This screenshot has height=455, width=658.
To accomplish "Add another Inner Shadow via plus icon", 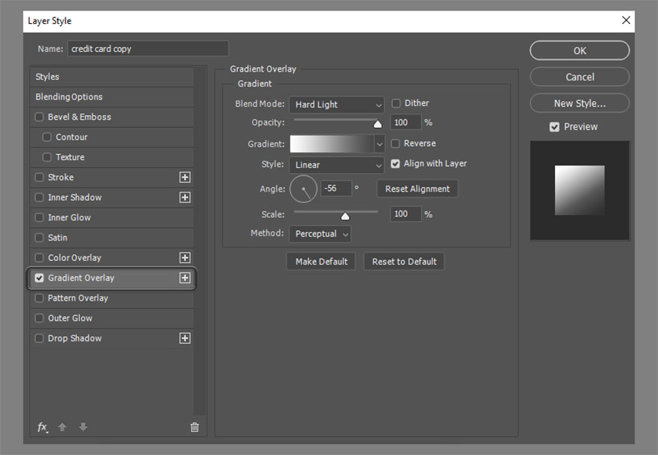I will click(185, 197).
